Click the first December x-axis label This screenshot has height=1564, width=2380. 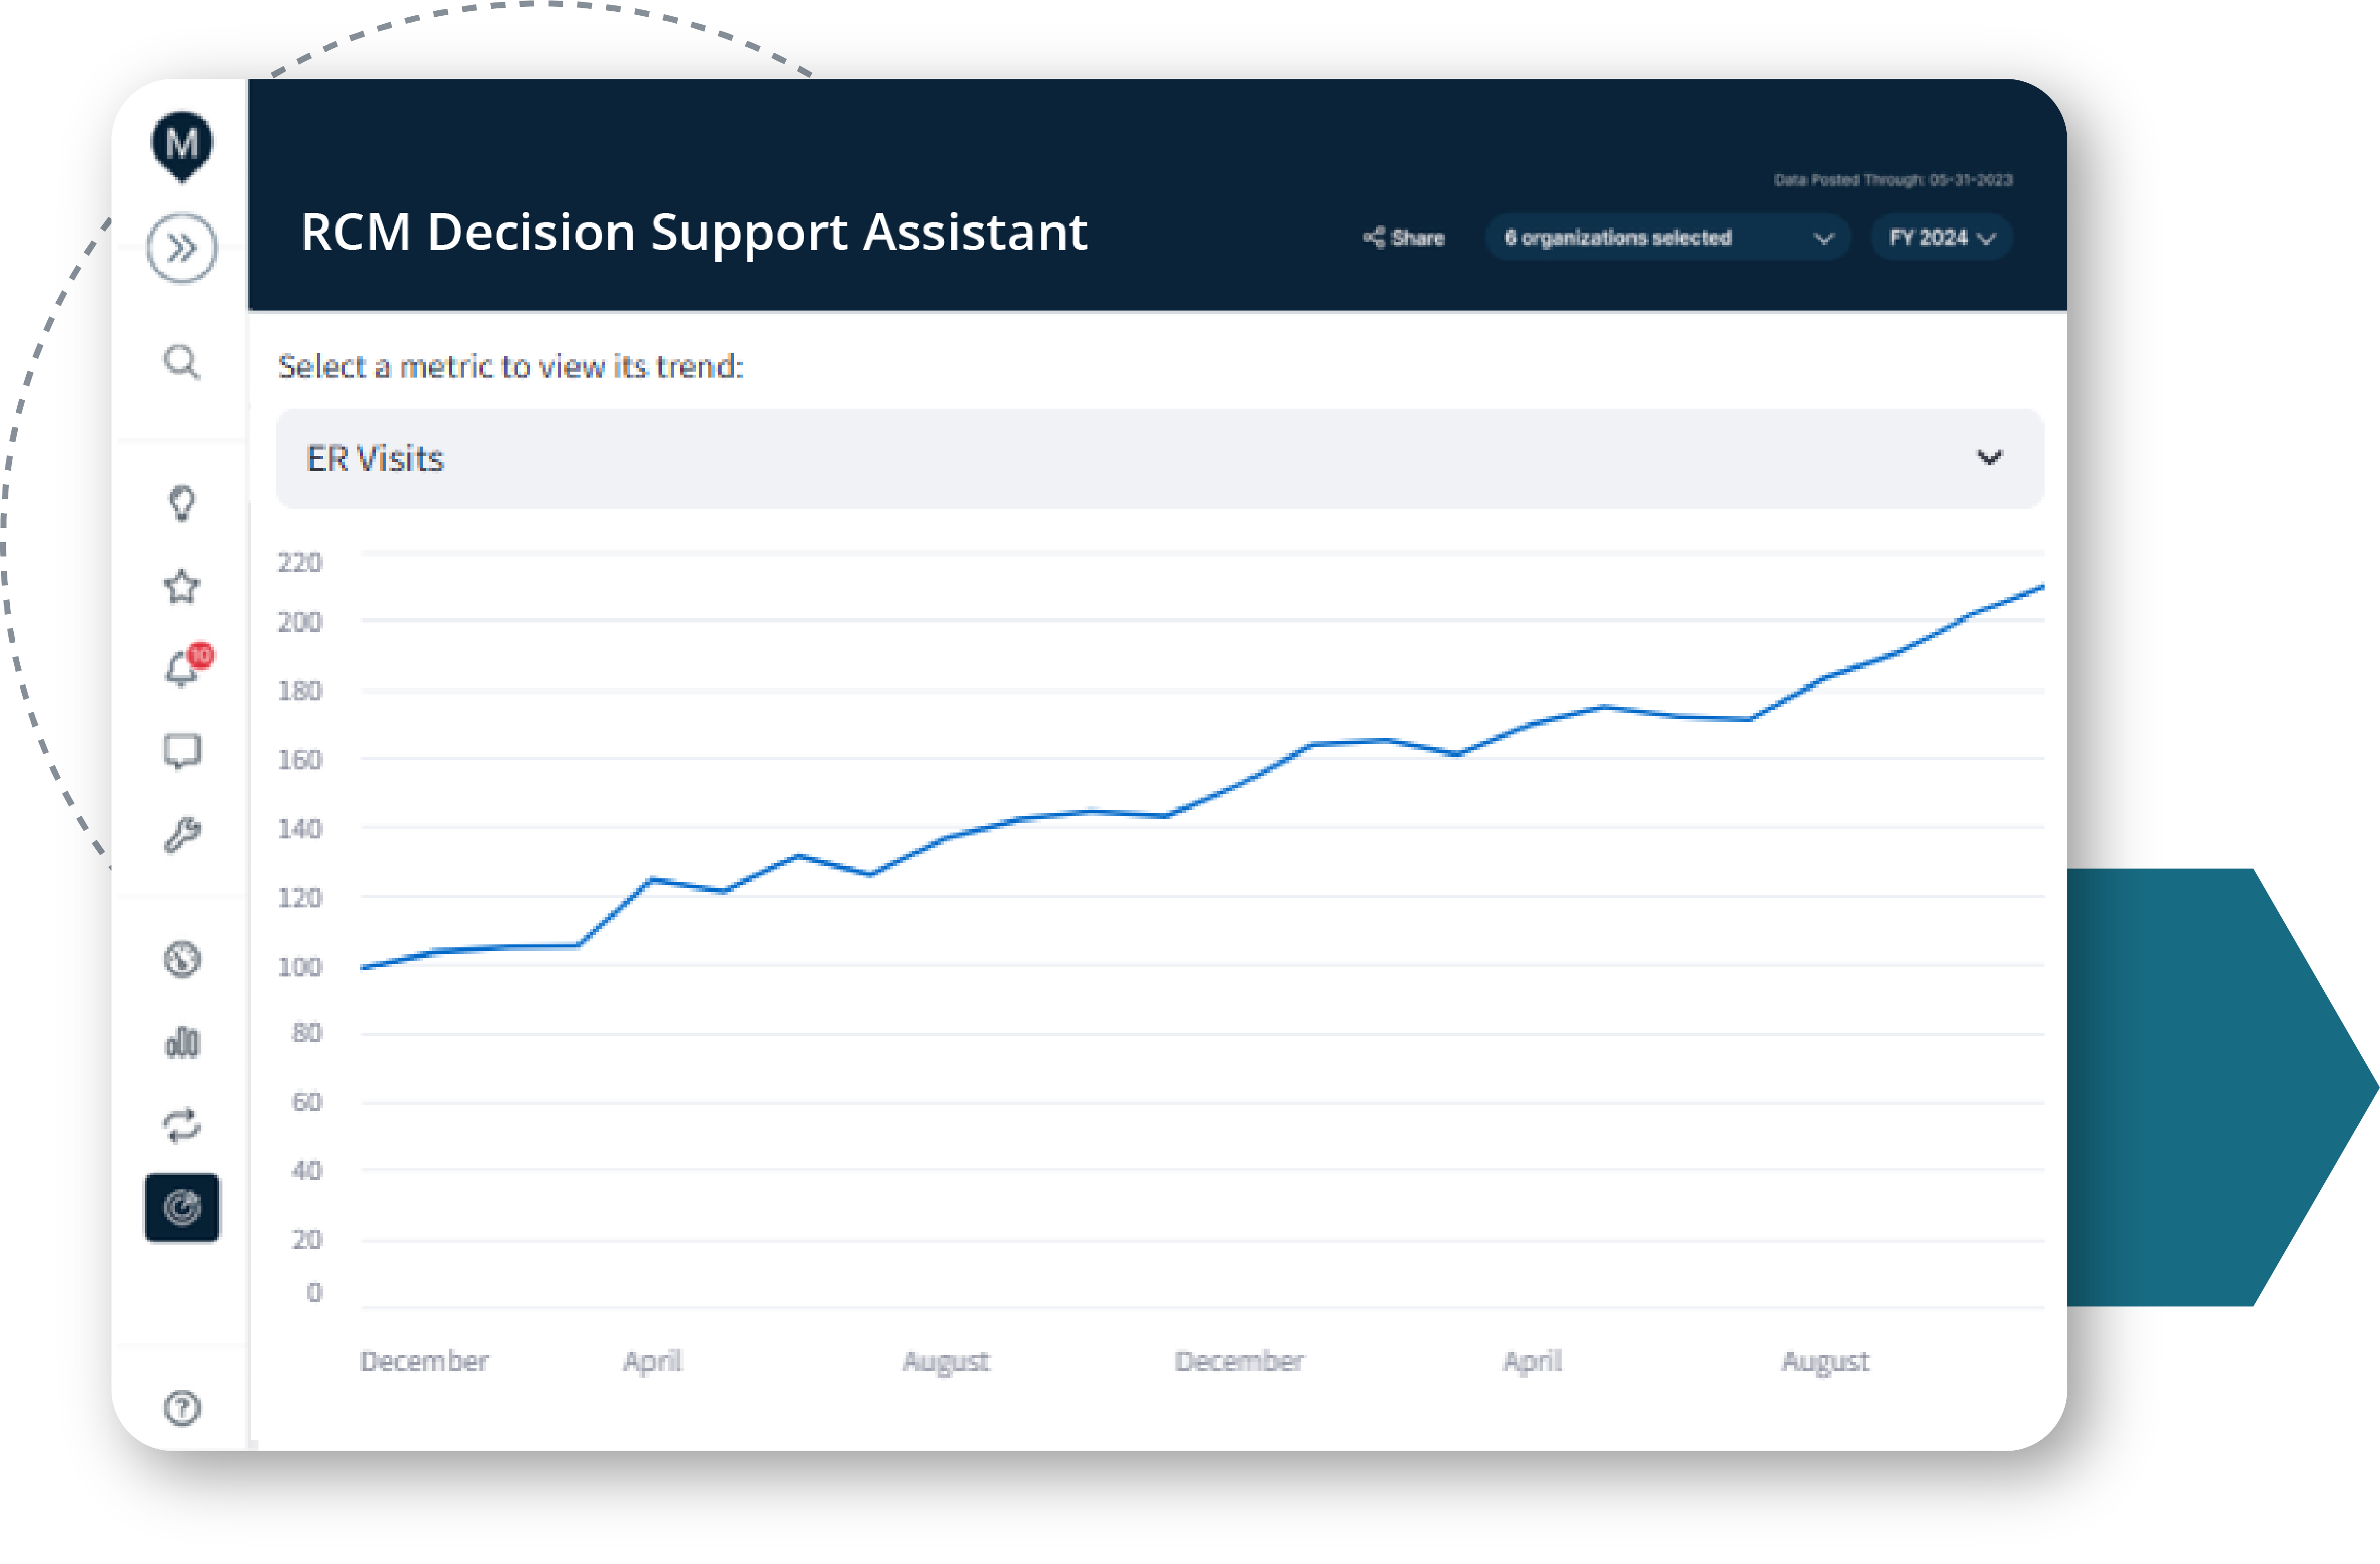pyautogui.click(x=424, y=1362)
